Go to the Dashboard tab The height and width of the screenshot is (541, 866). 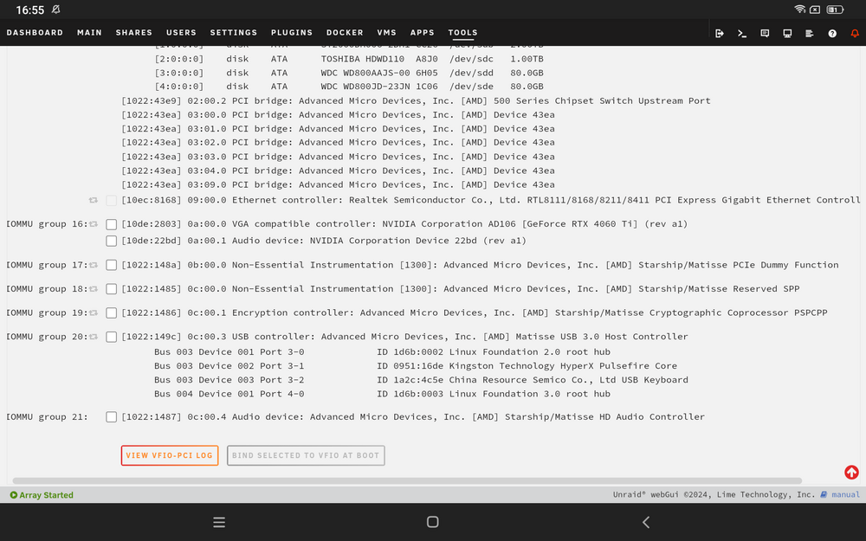(35, 33)
